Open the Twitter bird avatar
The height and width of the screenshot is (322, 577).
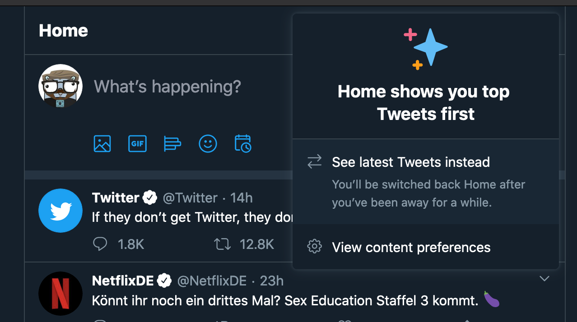pos(60,211)
